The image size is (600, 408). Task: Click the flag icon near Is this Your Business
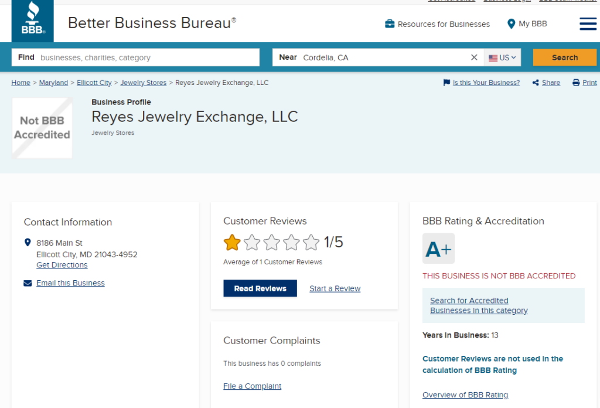click(446, 82)
